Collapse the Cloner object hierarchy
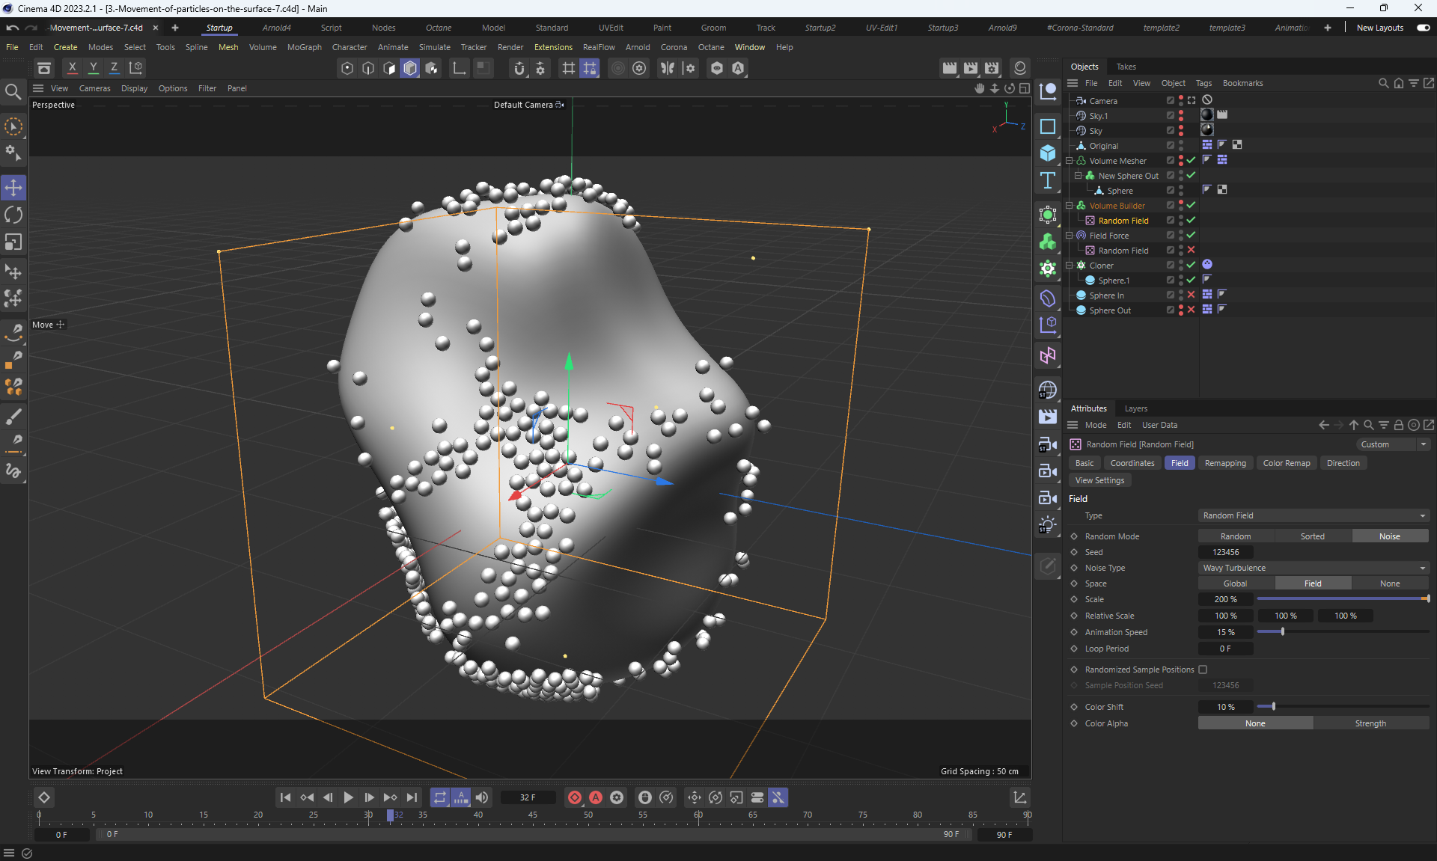 pyautogui.click(x=1070, y=265)
